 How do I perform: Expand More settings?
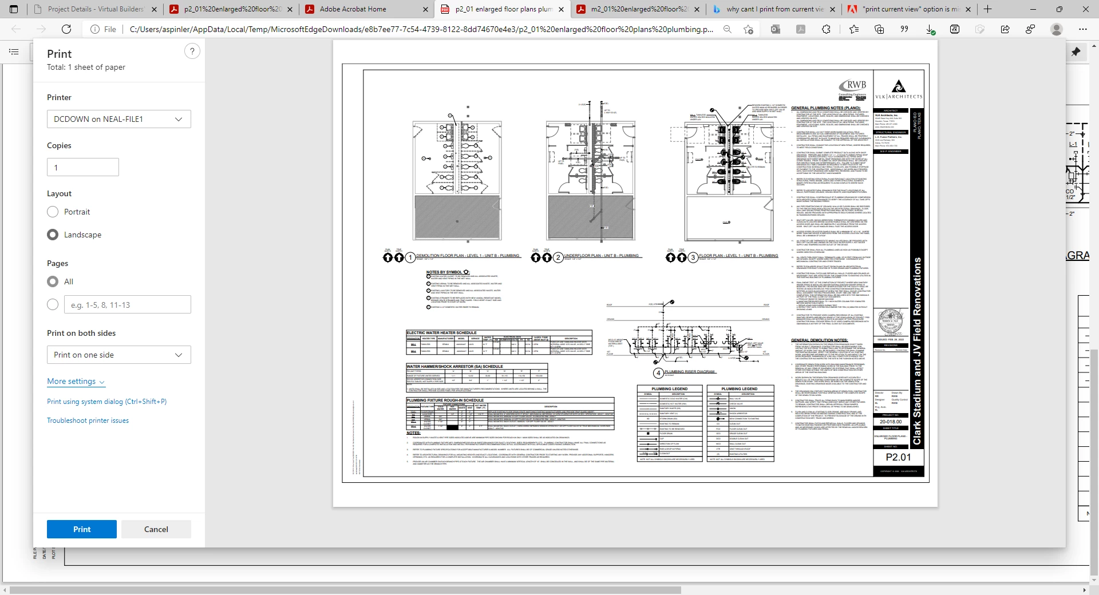pyautogui.click(x=76, y=382)
